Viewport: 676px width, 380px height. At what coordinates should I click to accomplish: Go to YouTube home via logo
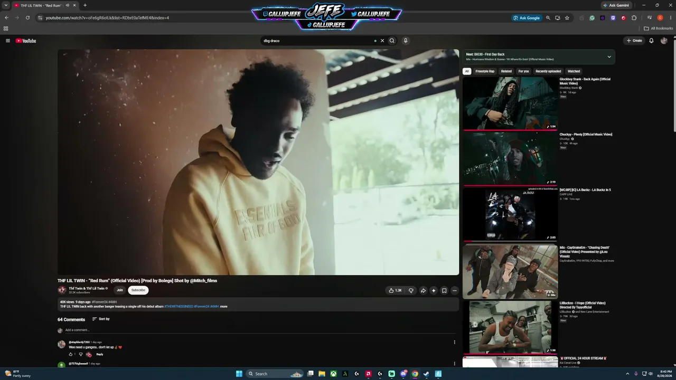pos(26,41)
